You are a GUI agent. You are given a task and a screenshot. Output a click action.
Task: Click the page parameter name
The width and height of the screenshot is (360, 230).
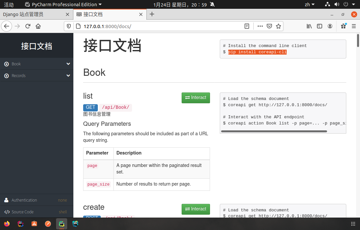[92, 166]
